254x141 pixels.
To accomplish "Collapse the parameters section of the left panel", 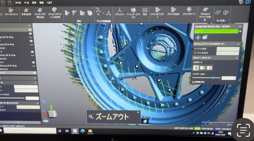I will click(35, 83).
